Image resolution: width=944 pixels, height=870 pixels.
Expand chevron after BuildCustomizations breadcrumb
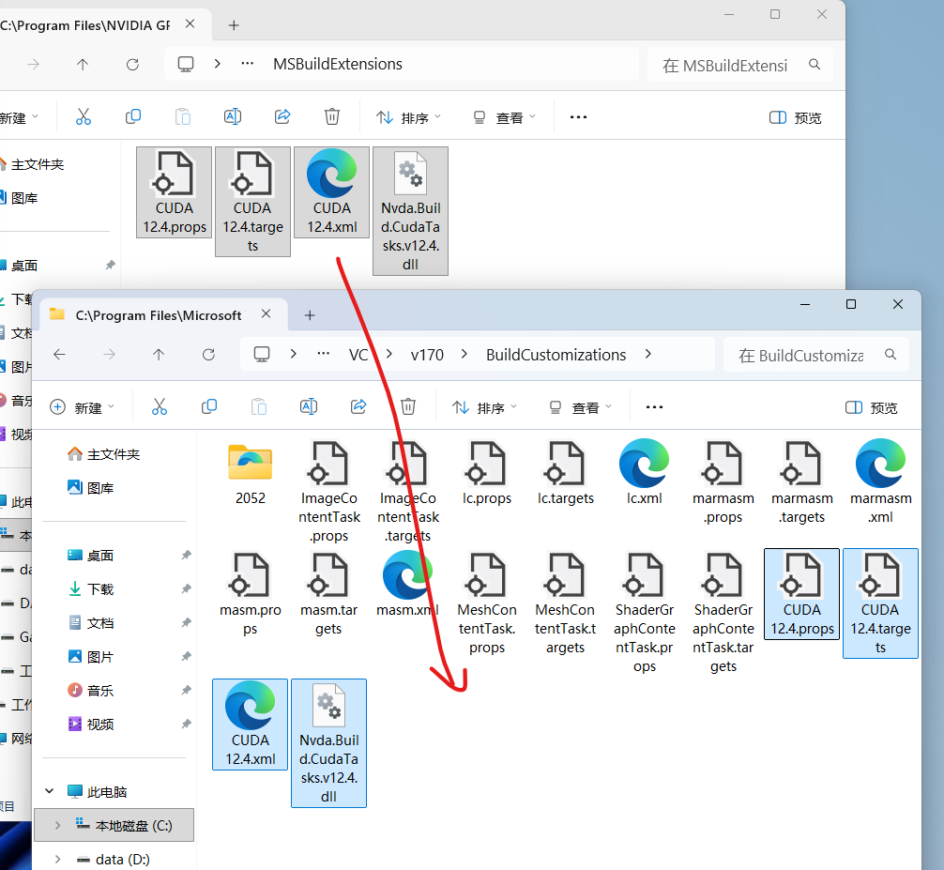[647, 354]
